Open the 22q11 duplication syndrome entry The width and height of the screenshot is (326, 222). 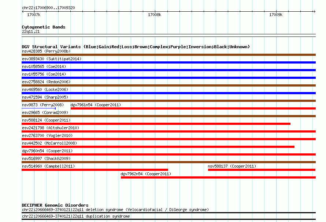[76, 217]
